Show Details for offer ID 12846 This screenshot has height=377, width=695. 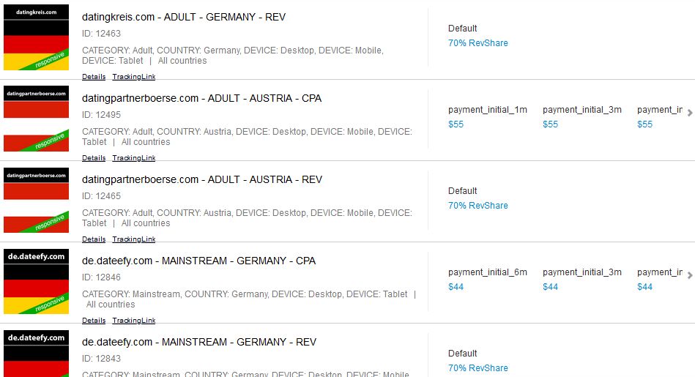pyautogui.click(x=94, y=321)
